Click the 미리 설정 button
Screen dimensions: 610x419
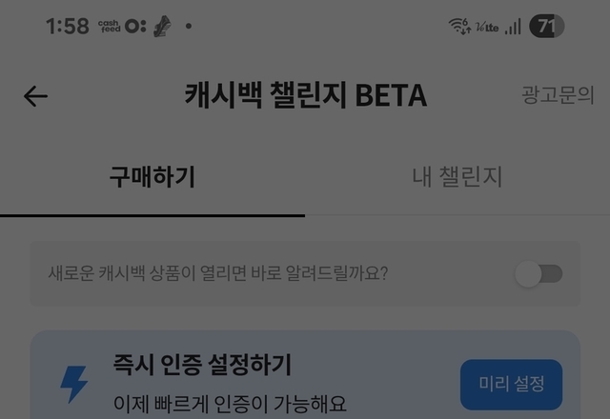(x=511, y=385)
